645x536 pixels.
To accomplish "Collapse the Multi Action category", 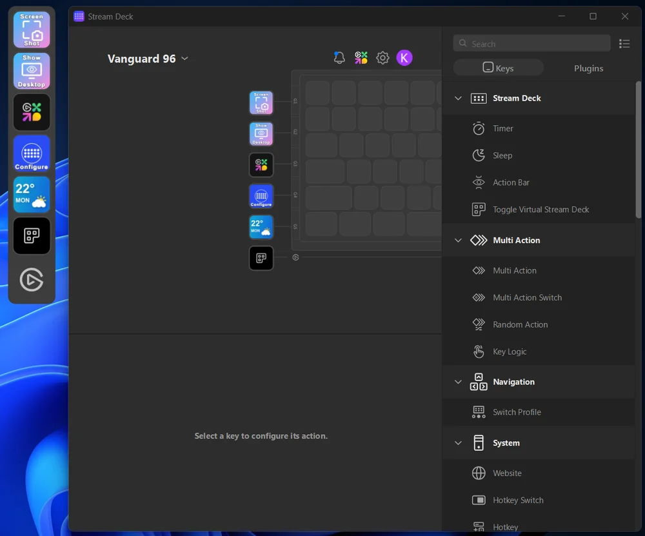I will click(x=458, y=240).
